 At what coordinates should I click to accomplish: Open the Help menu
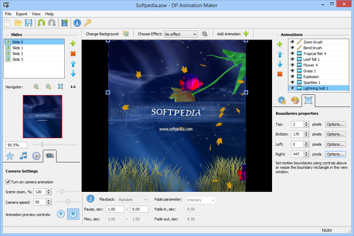point(49,14)
